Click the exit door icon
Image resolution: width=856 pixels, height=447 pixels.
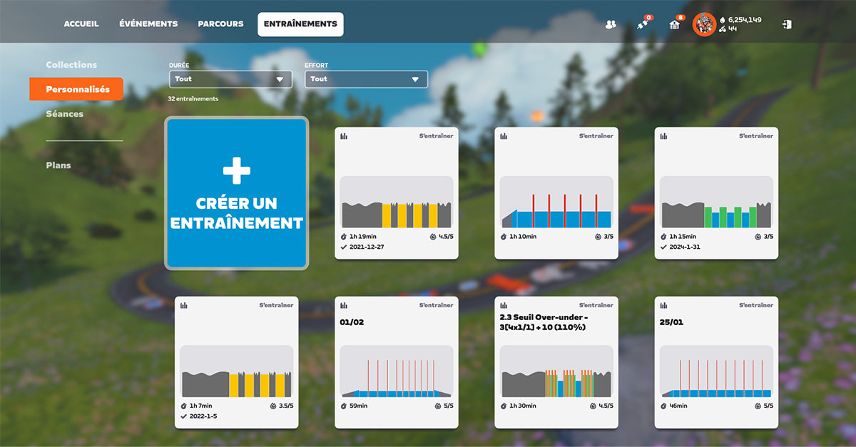pos(786,24)
